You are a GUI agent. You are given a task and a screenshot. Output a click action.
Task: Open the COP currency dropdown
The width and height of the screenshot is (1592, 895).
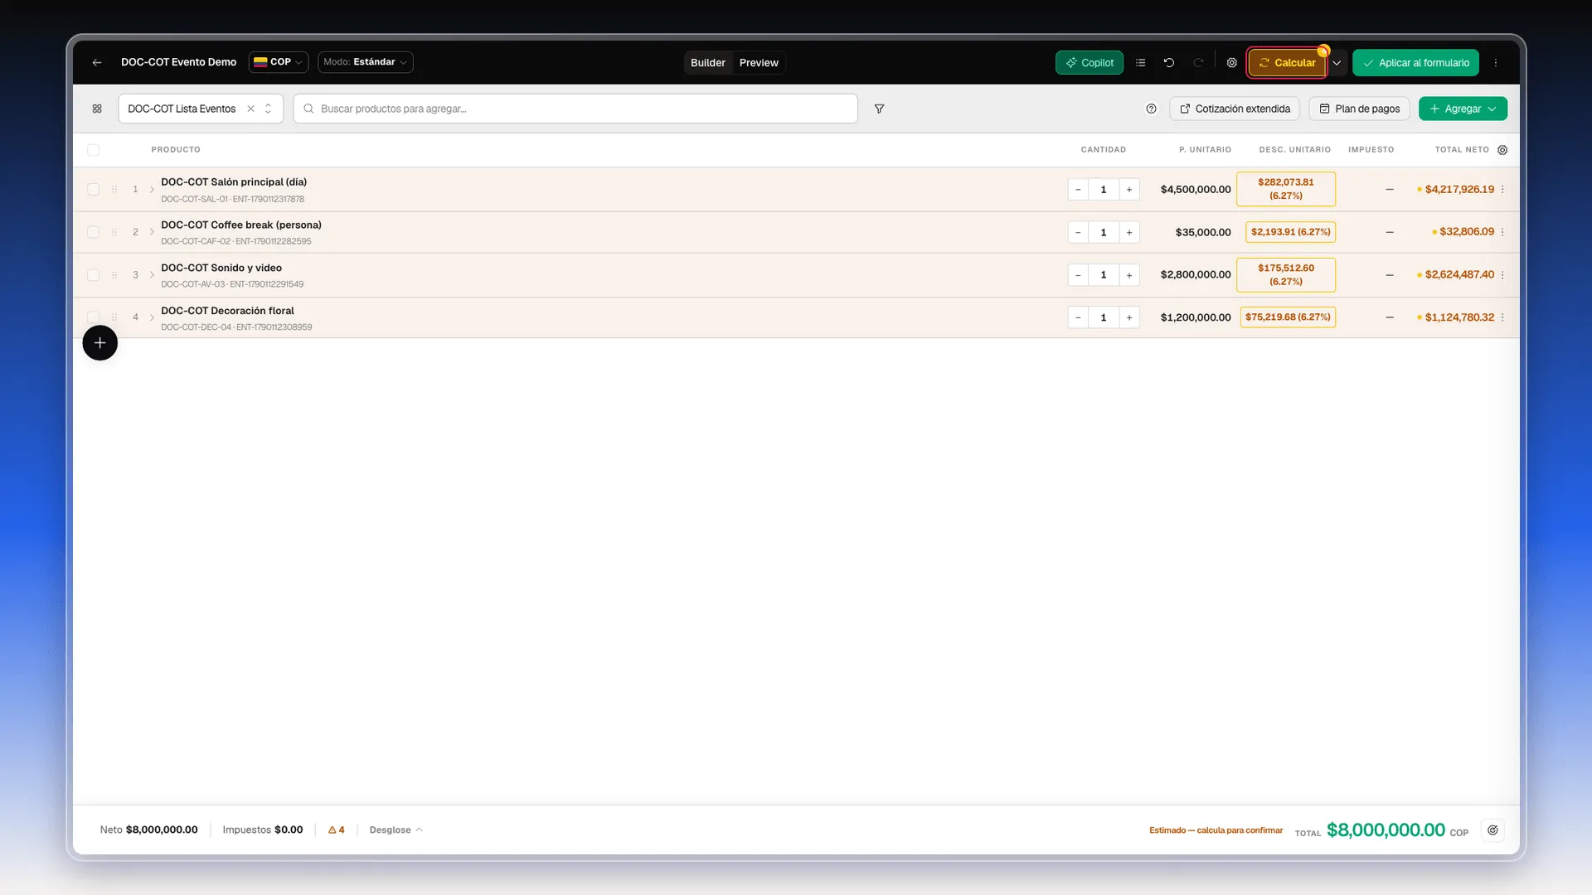pos(279,62)
